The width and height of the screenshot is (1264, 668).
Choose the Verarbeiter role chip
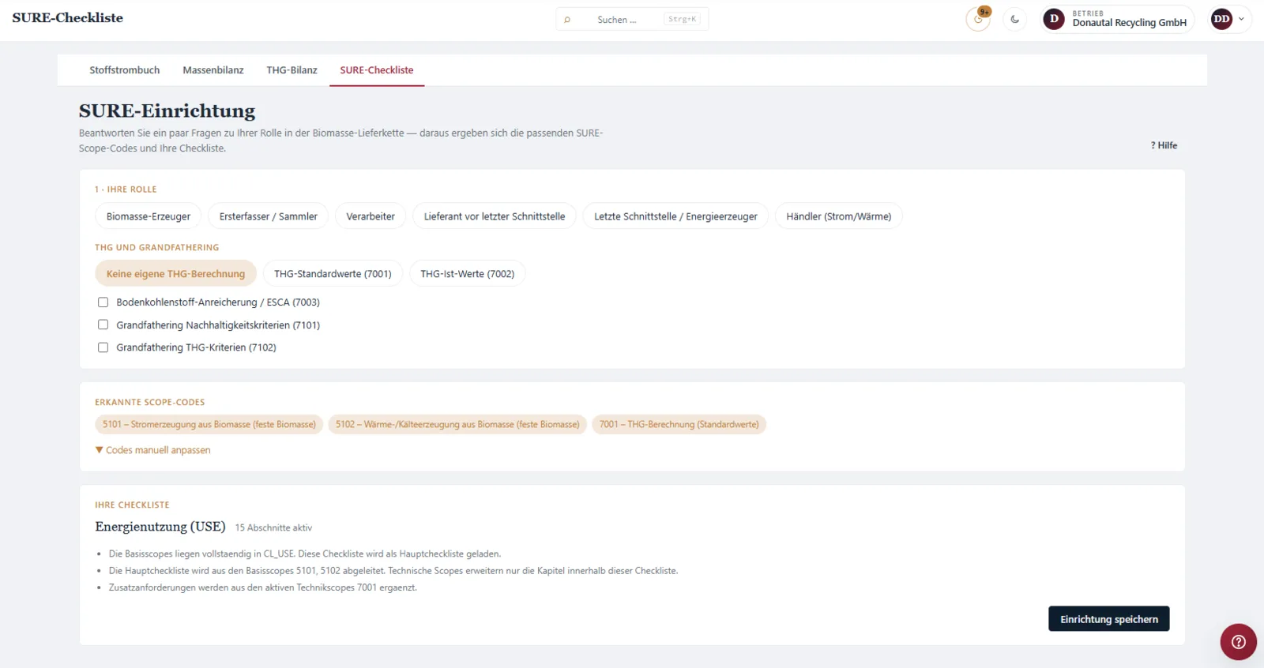tap(371, 216)
